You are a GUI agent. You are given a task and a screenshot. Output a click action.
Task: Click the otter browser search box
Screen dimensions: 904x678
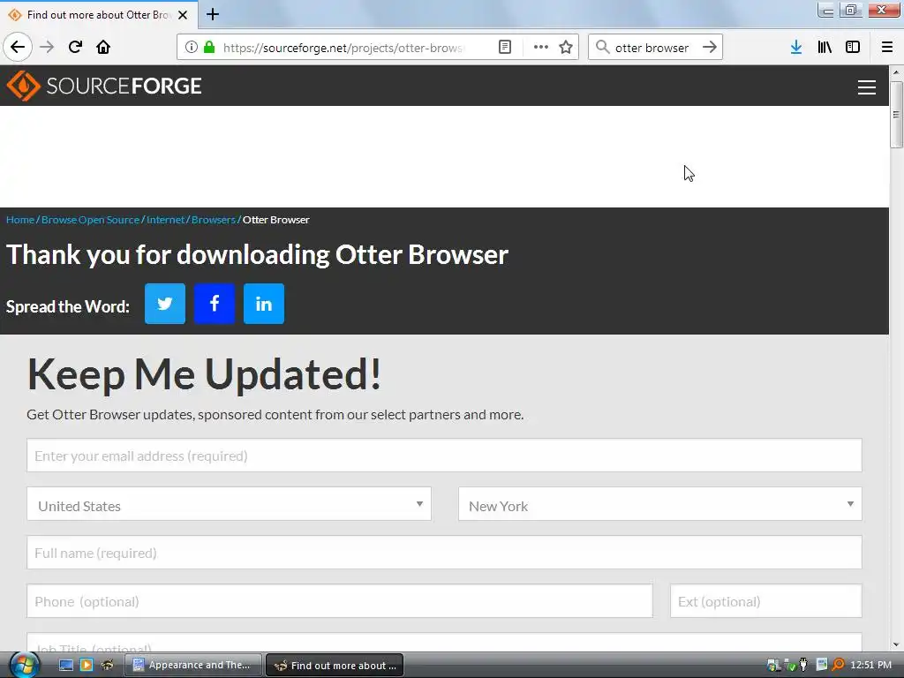coord(652,48)
